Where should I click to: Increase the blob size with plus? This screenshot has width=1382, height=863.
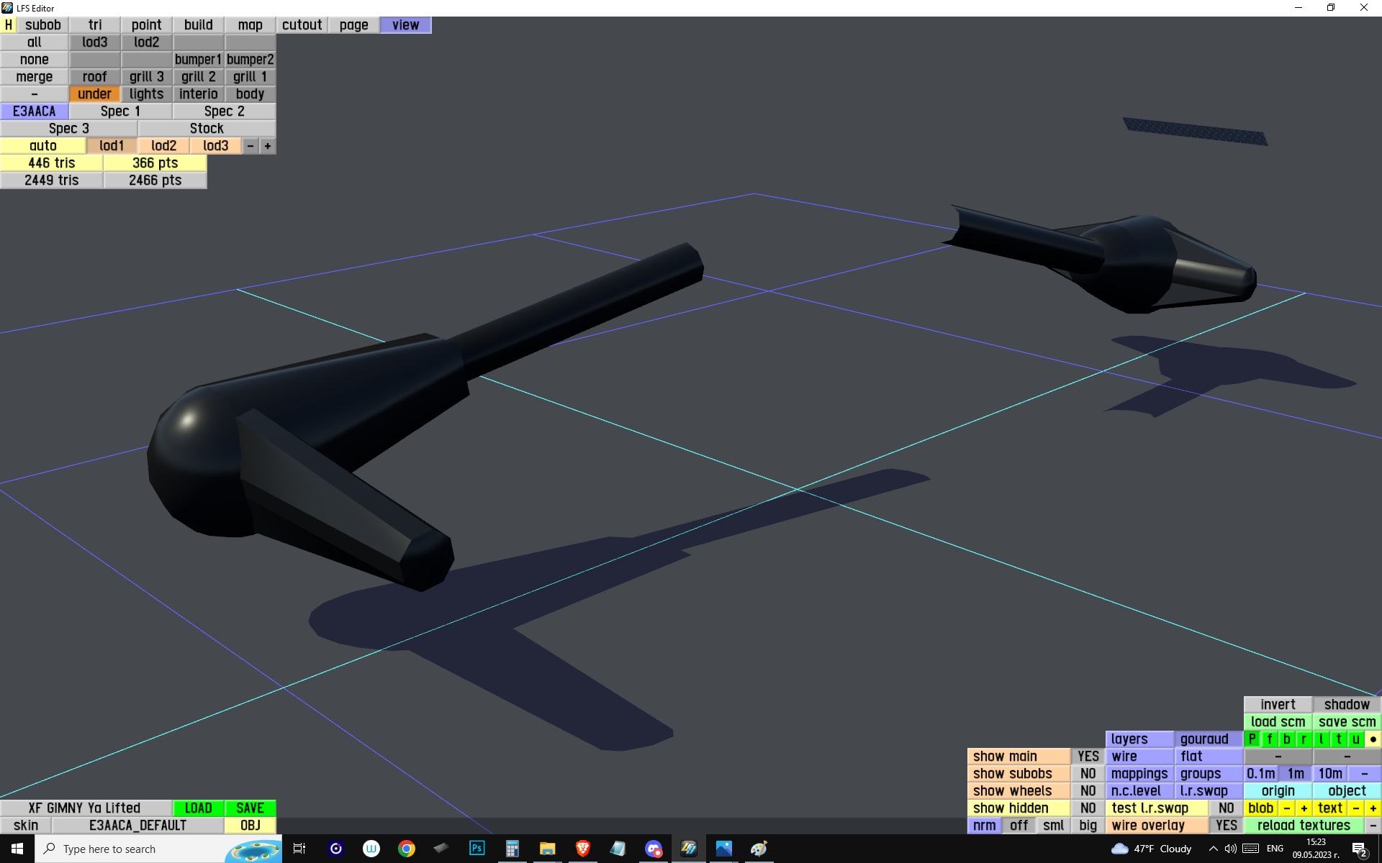point(1304,808)
